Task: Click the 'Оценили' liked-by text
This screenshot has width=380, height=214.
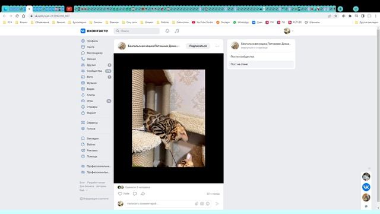Action: pos(138,187)
